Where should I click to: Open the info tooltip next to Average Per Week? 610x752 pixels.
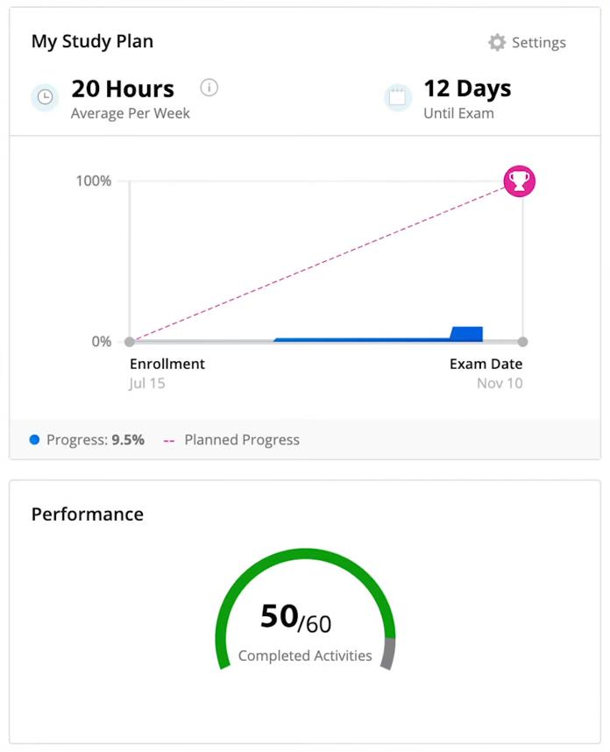(x=209, y=87)
